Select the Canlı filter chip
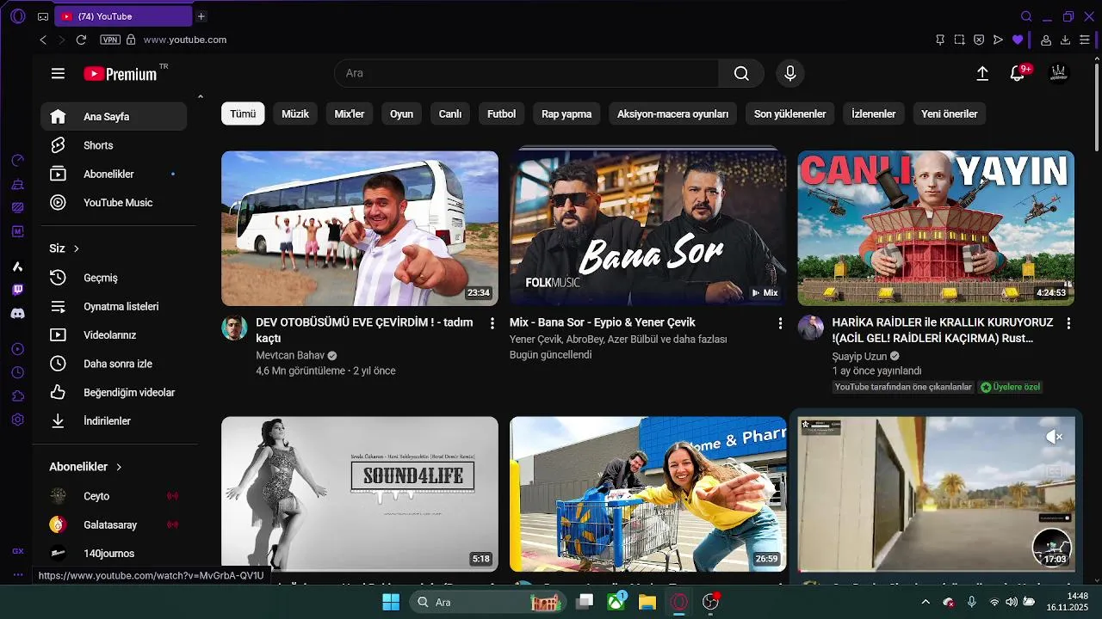The width and height of the screenshot is (1102, 619). click(x=450, y=113)
